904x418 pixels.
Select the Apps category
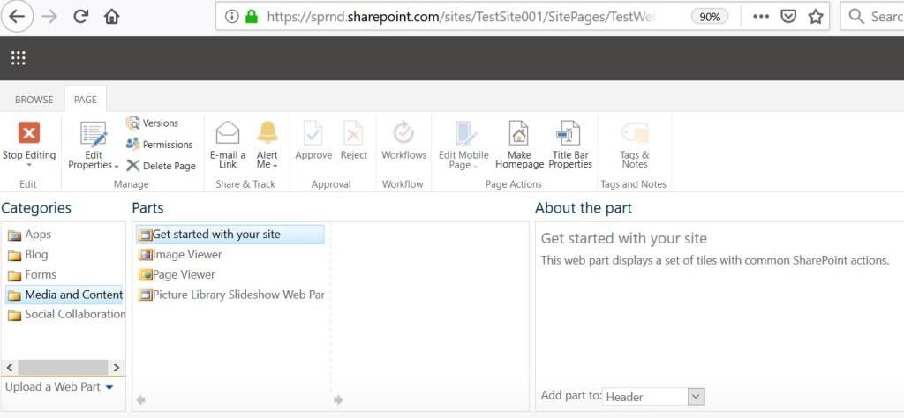(x=29, y=235)
